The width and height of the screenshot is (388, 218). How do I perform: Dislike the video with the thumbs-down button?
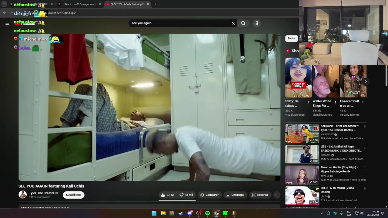(x=186, y=195)
